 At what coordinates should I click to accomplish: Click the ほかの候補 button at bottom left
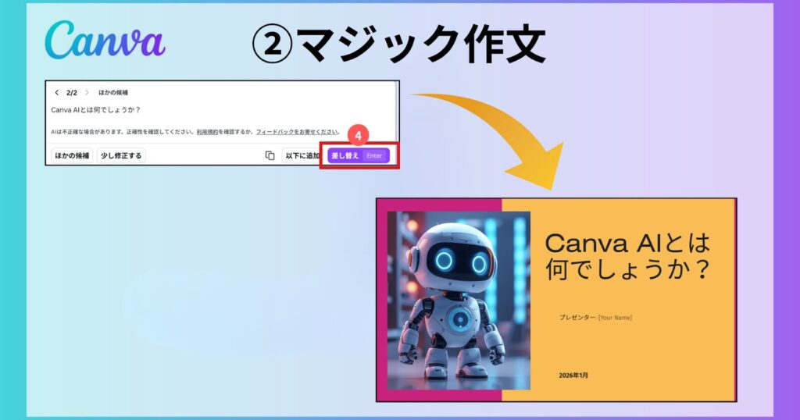tap(72, 155)
